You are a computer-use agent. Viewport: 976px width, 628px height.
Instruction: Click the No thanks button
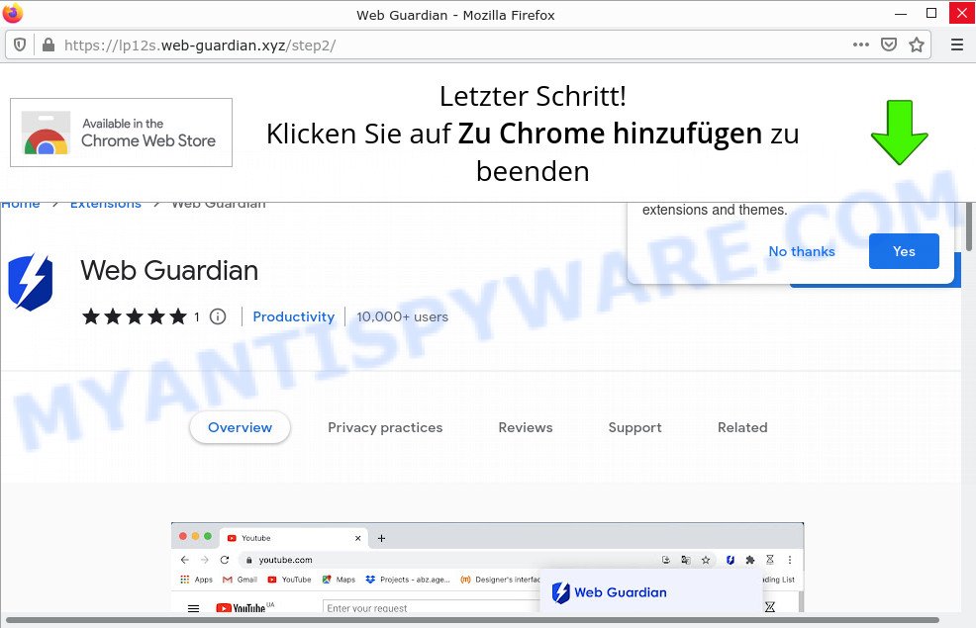pos(802,251)
